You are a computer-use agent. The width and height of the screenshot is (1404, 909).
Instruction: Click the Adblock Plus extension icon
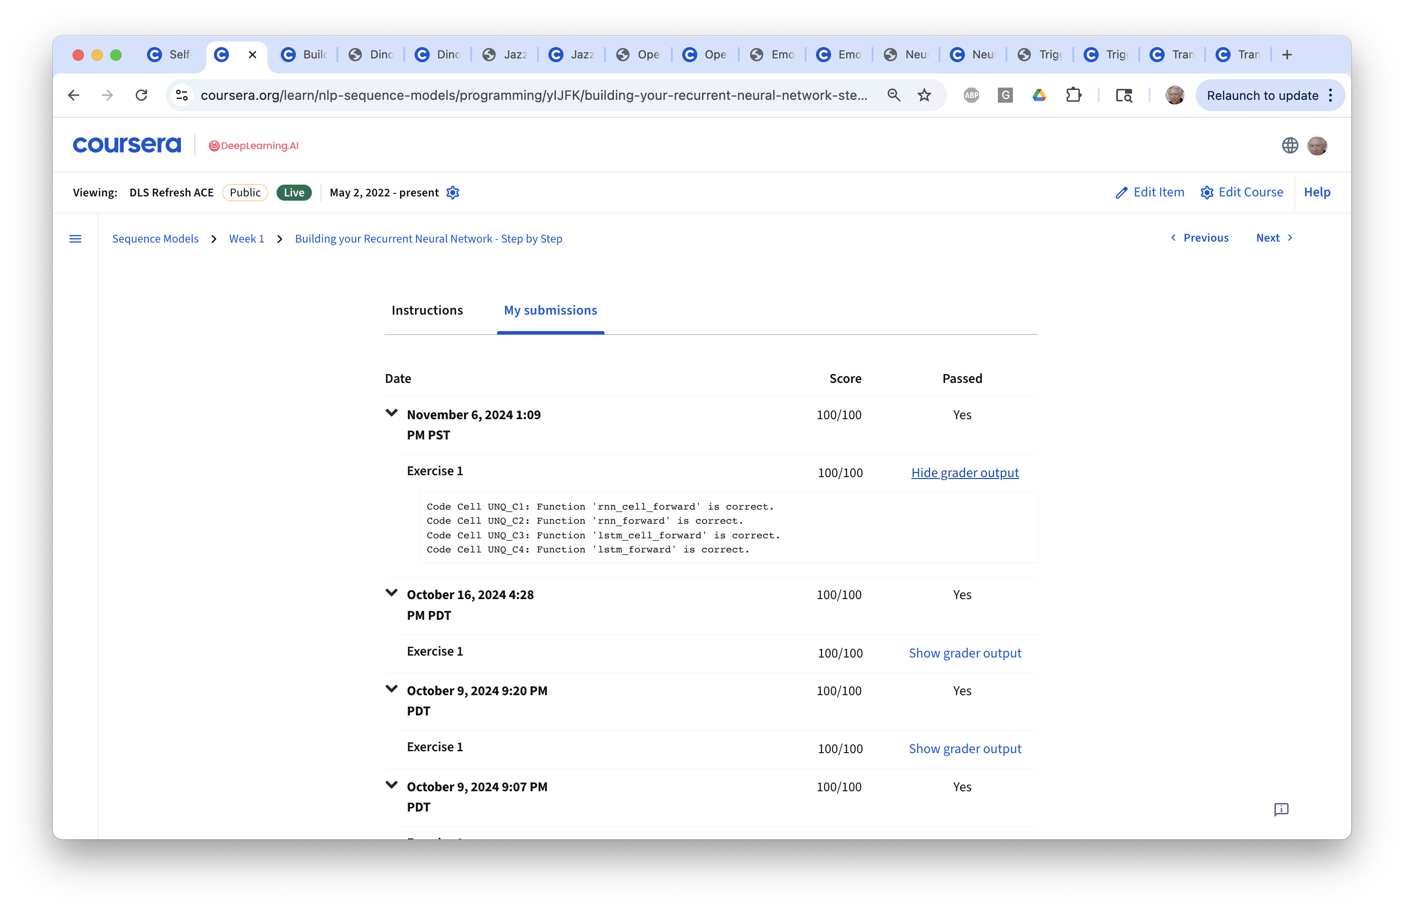(971, 96)
